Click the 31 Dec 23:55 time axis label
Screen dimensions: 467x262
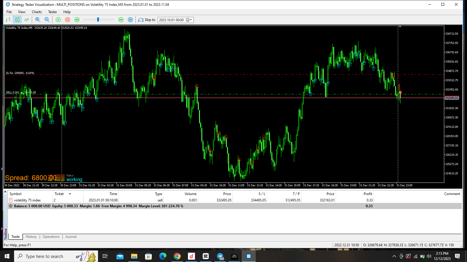(405, 185)
